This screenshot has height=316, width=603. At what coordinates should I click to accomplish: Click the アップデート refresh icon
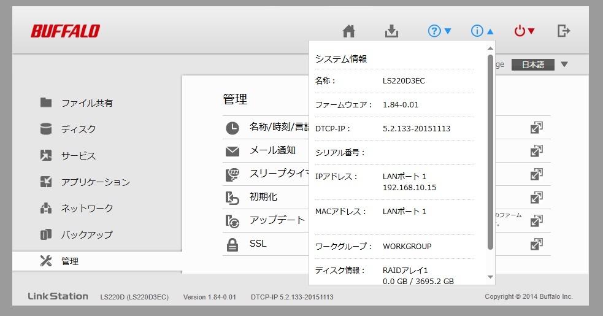tap(232, 221)
